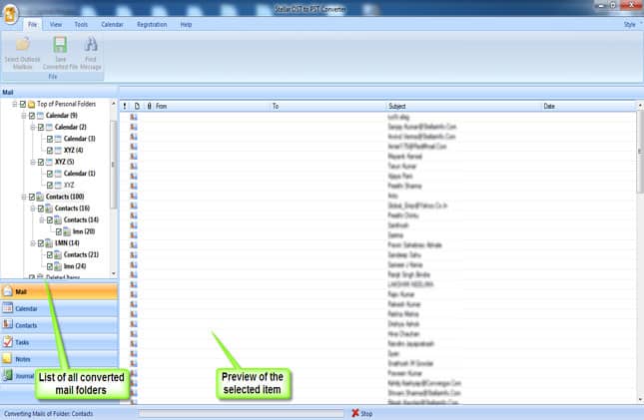Open the Registration ribbon tab
The height and width of the screenshot is (420, 644).
[152, 25]
